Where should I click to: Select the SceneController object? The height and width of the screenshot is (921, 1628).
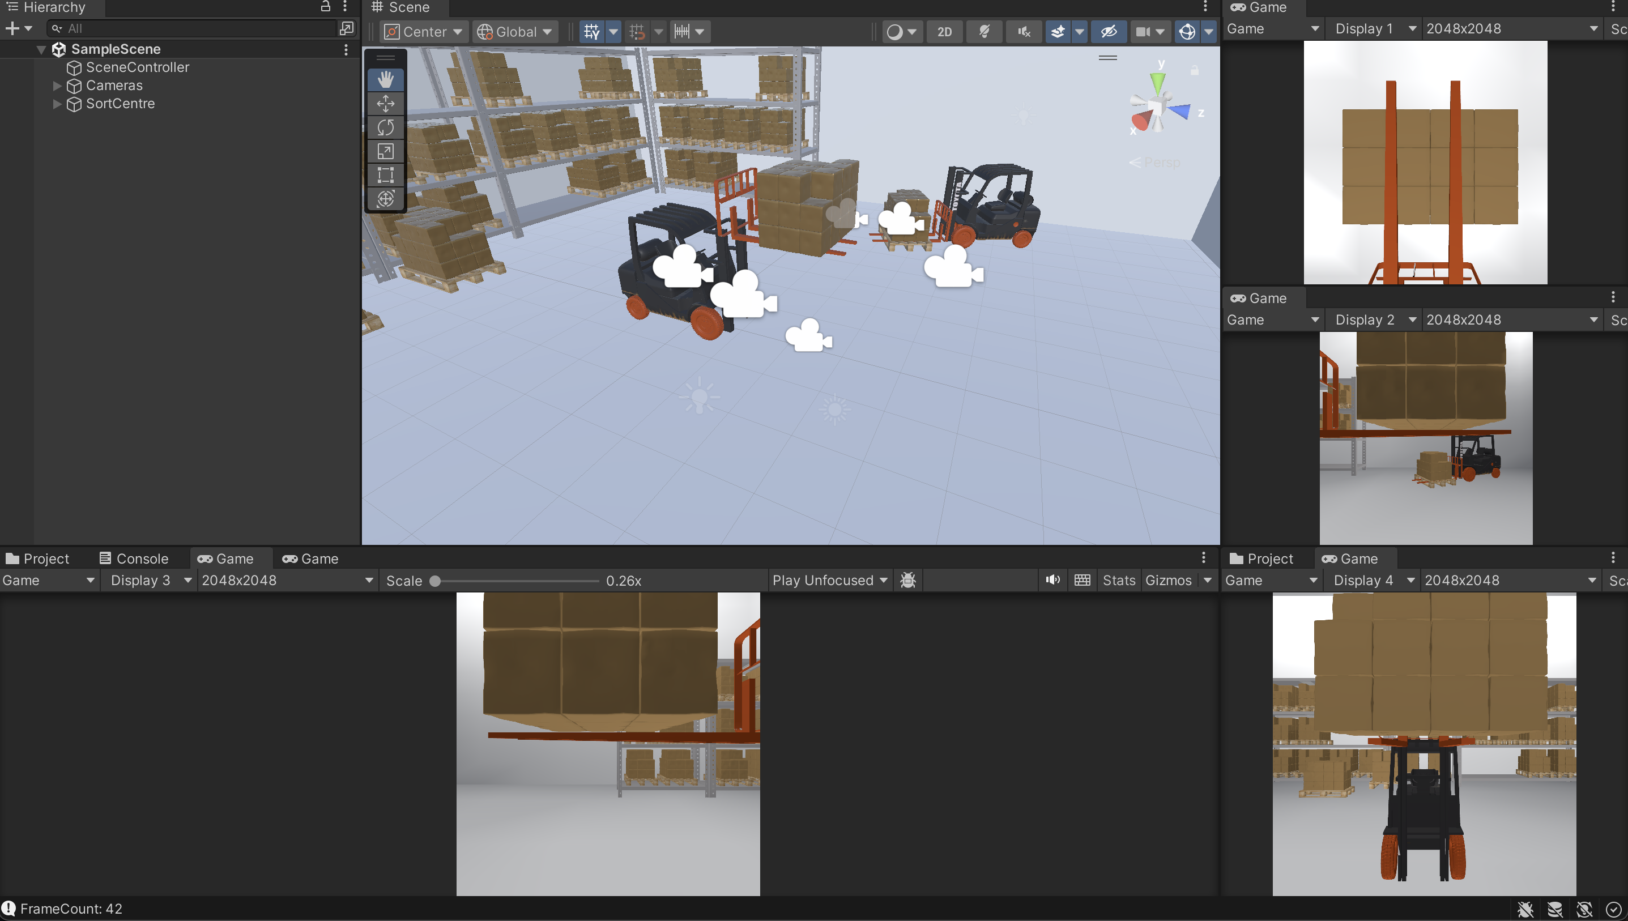click(137, 67)
